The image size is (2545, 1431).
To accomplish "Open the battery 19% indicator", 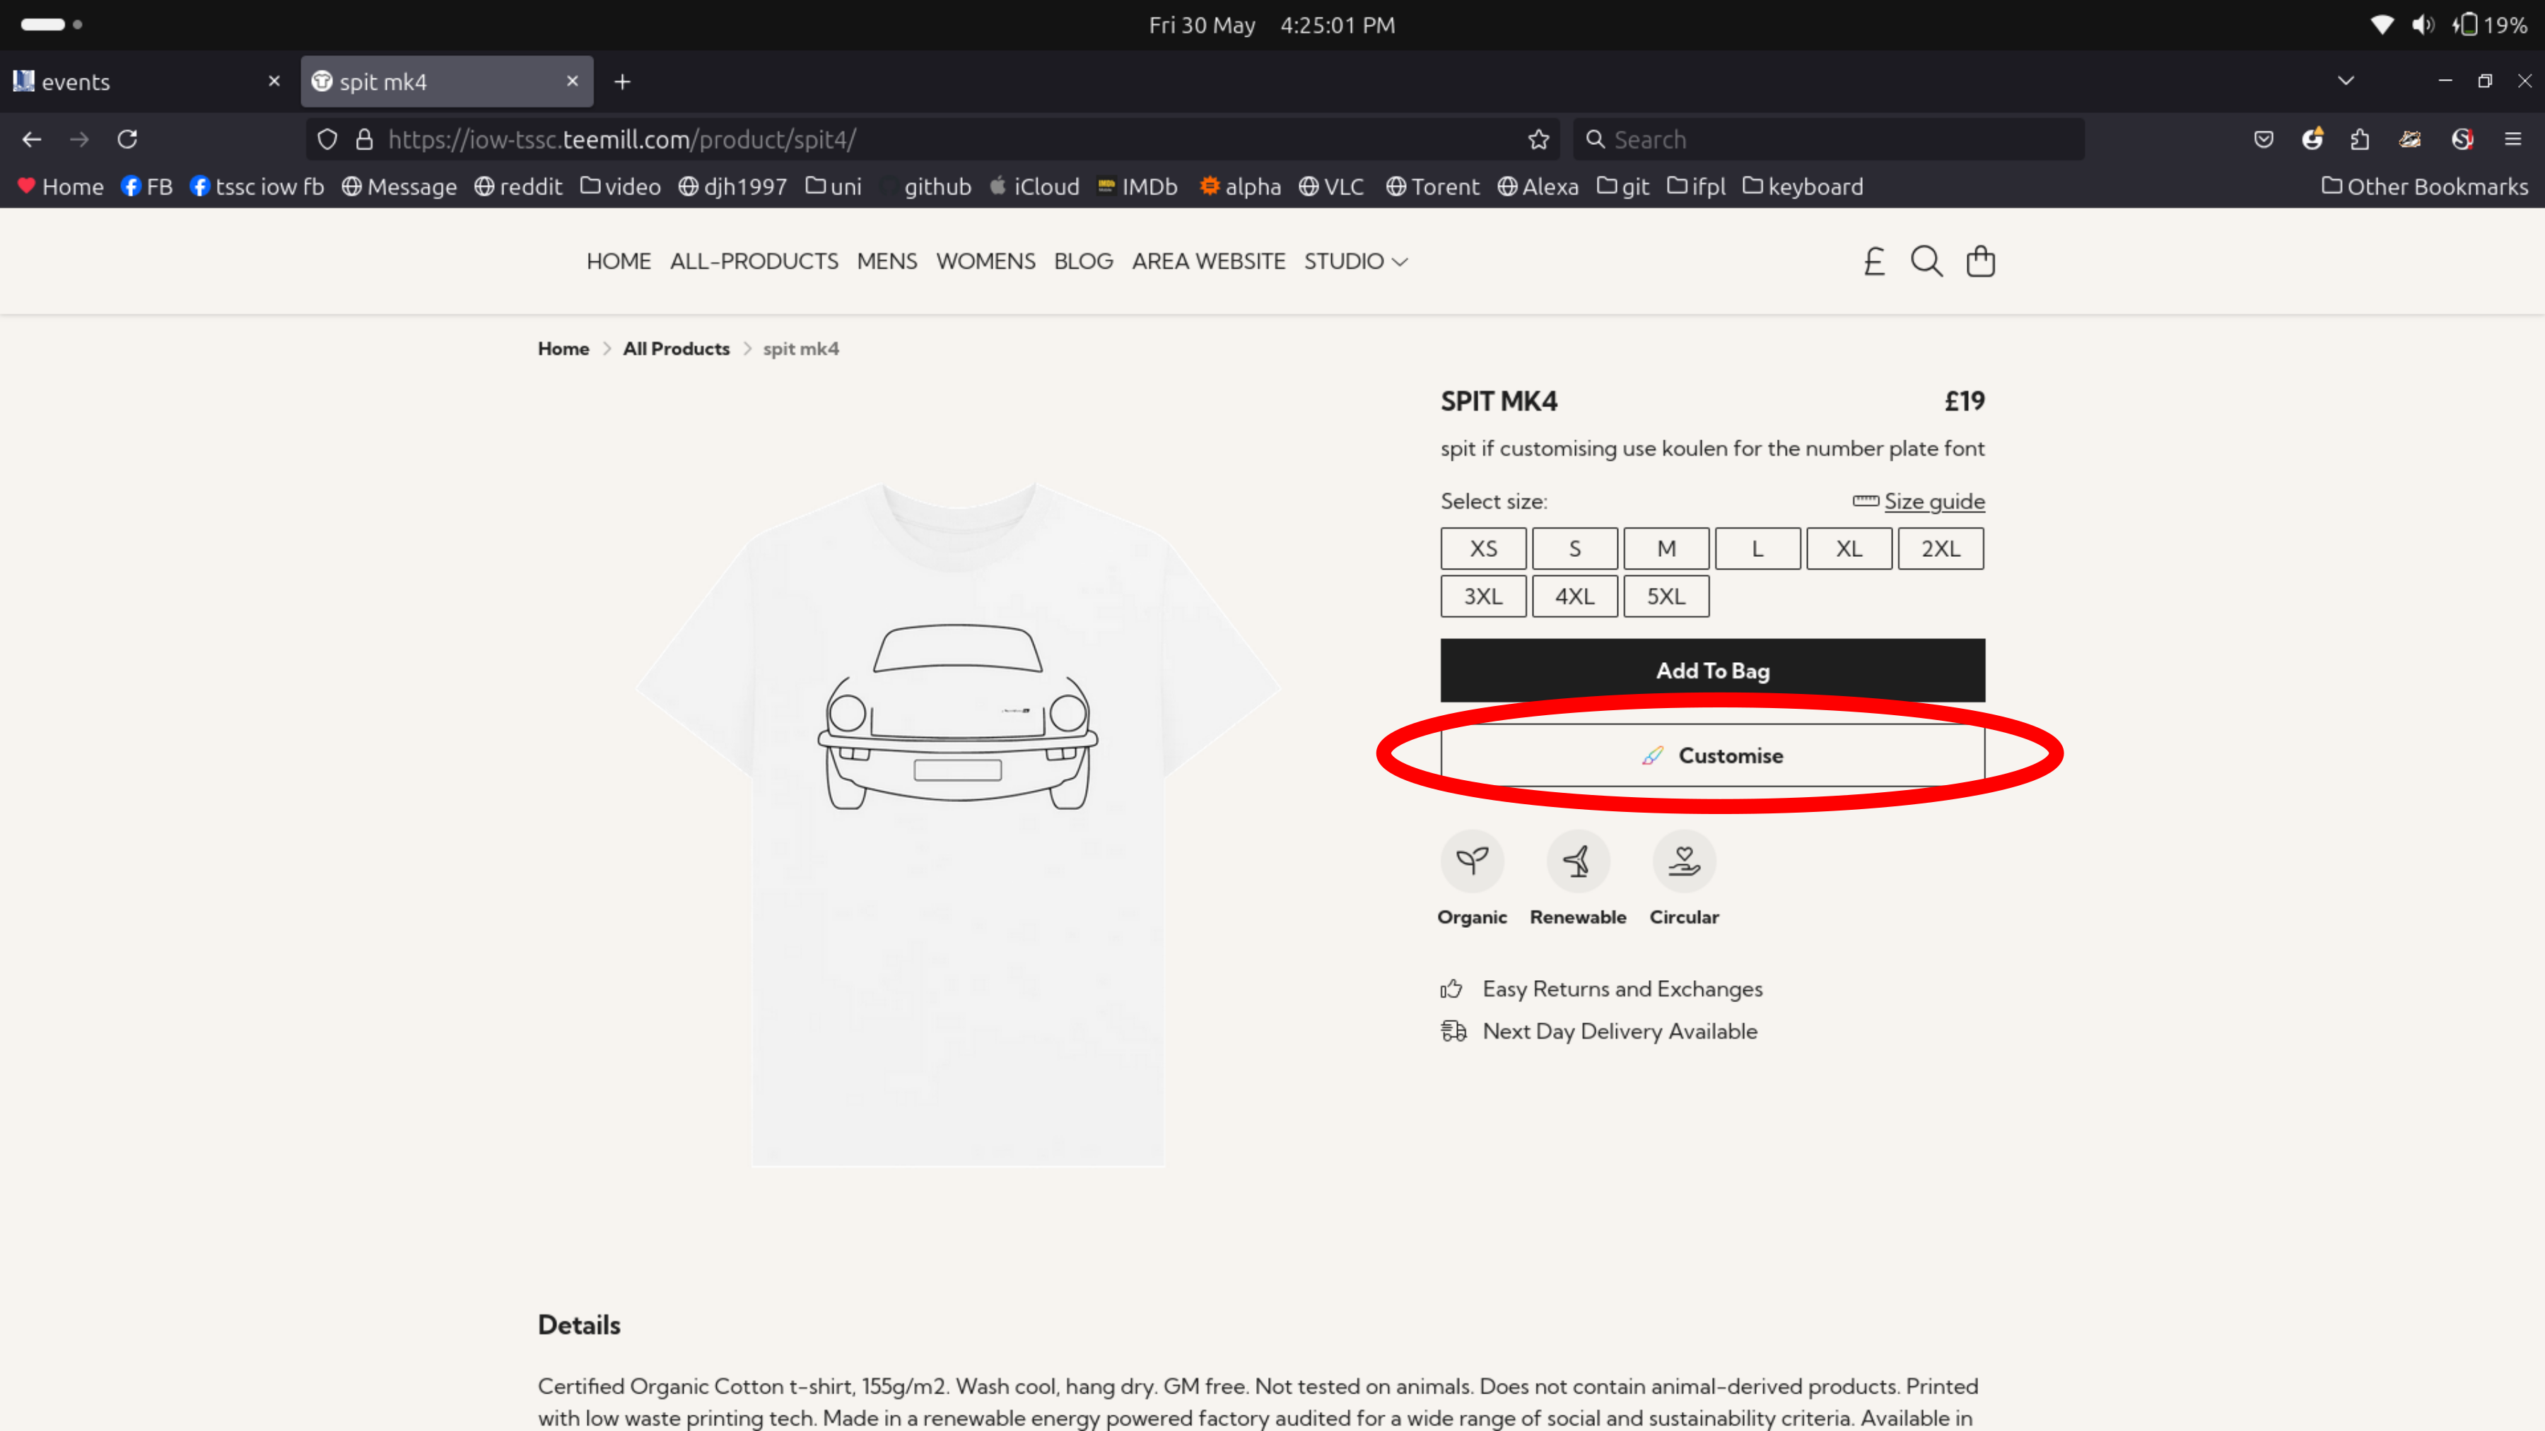I will [2490, 25].
